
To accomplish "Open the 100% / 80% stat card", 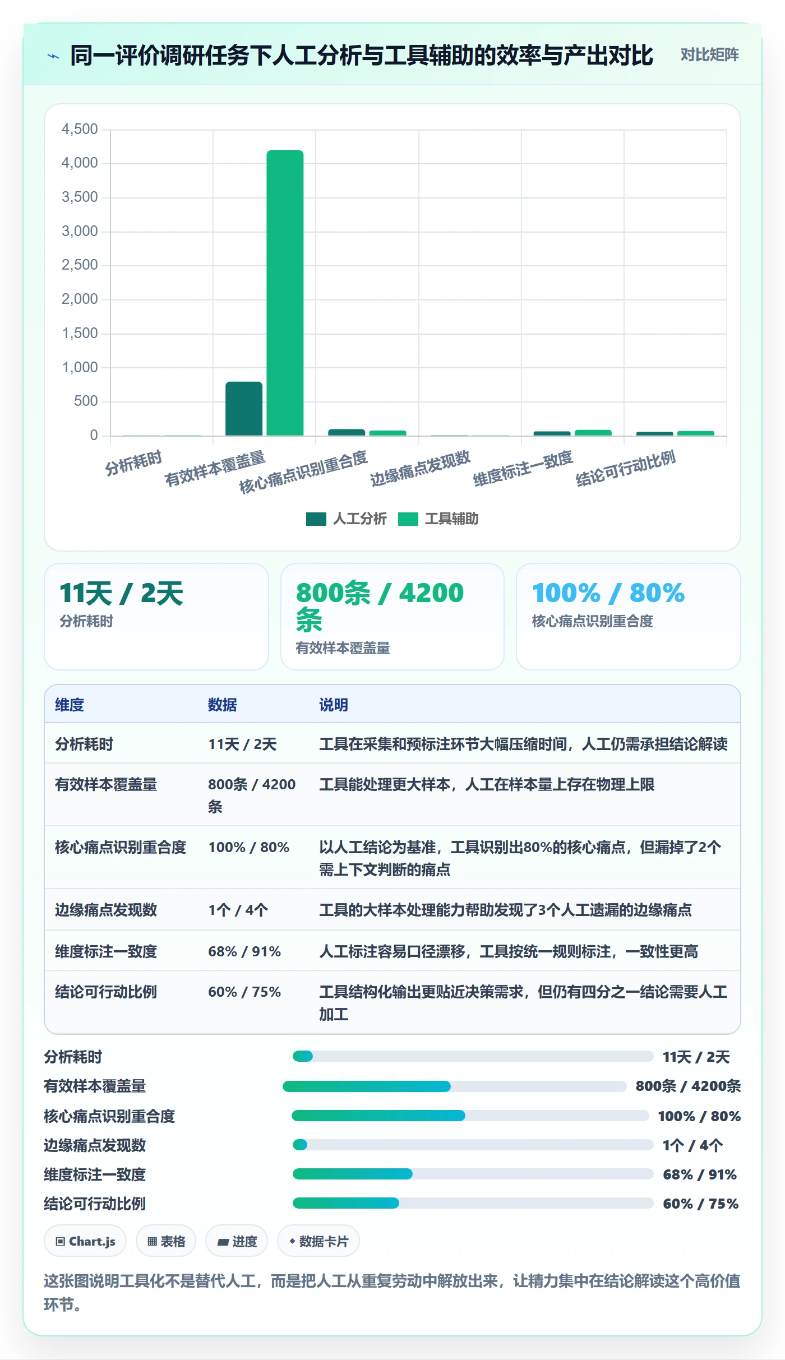I will [x=629, y=617].
